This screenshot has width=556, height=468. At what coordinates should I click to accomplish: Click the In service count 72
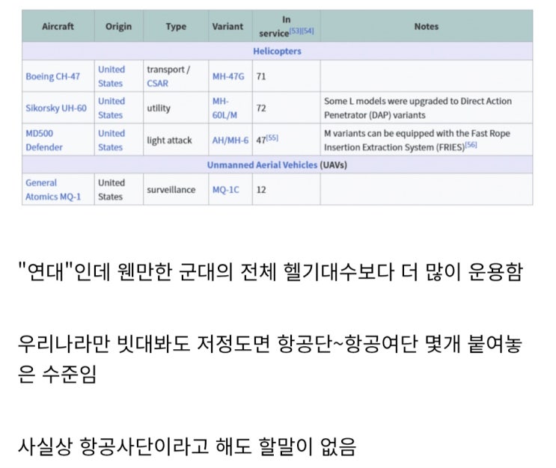[x=261, y=108]
